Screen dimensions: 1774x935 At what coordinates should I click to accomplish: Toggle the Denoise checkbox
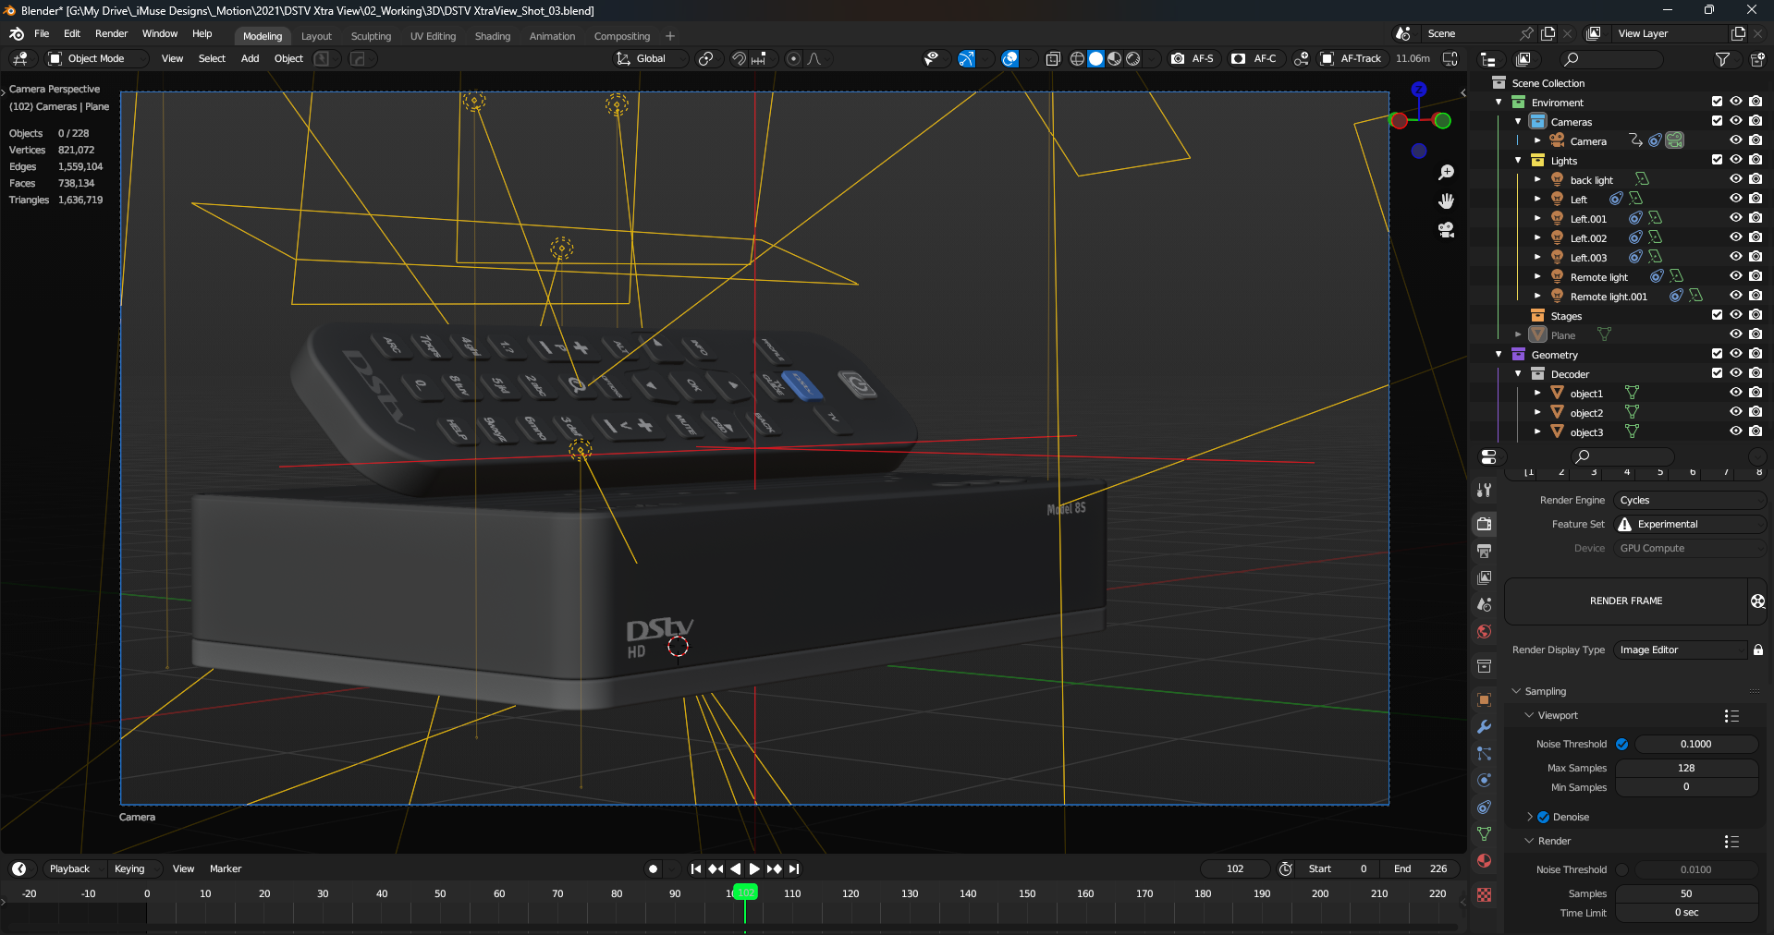pos(1543,817)
